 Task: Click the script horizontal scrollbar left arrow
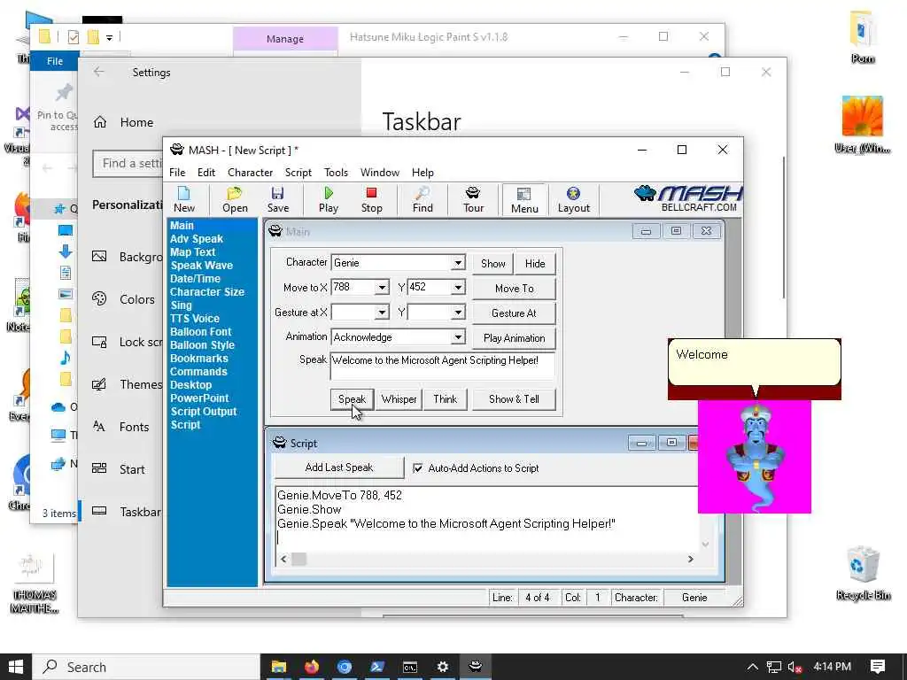click(283, 560)
